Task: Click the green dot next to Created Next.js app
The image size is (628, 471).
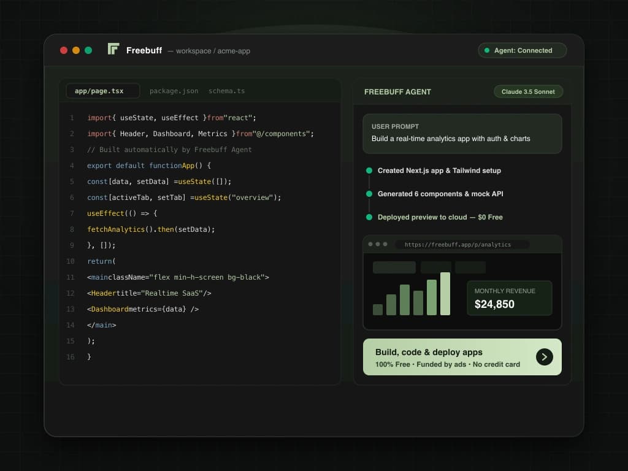Action: point(369,170)
